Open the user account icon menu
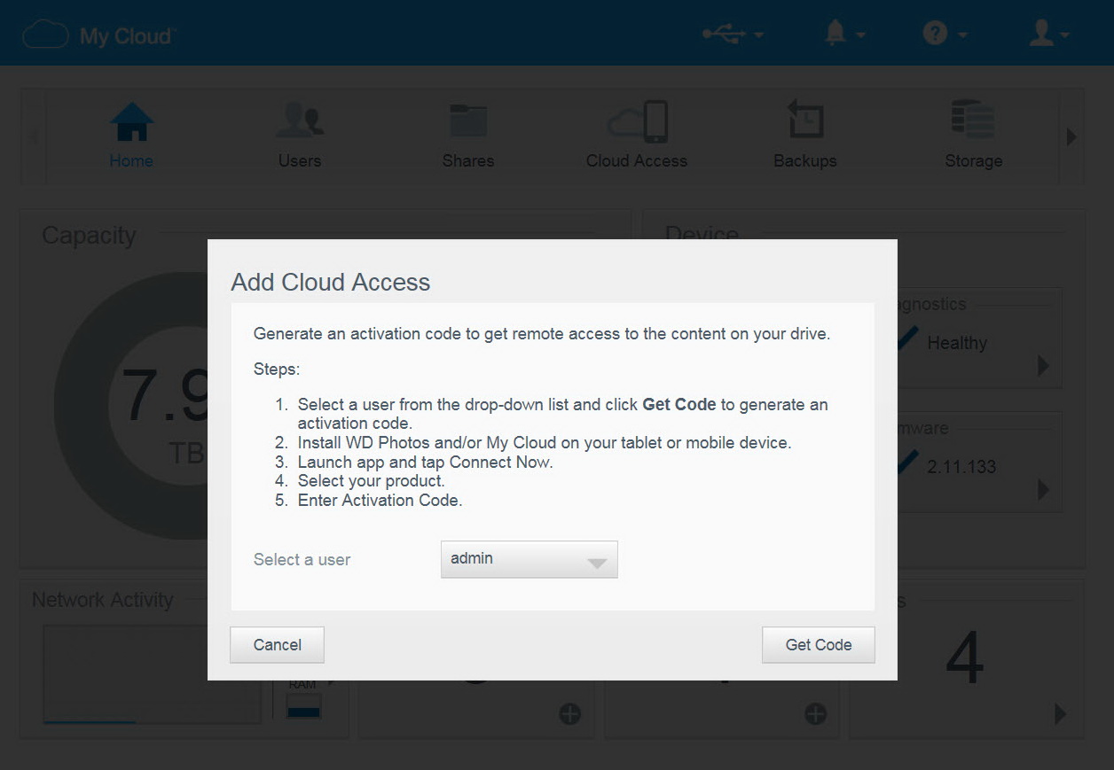The image size is (1114, 770). point(1048,34)
